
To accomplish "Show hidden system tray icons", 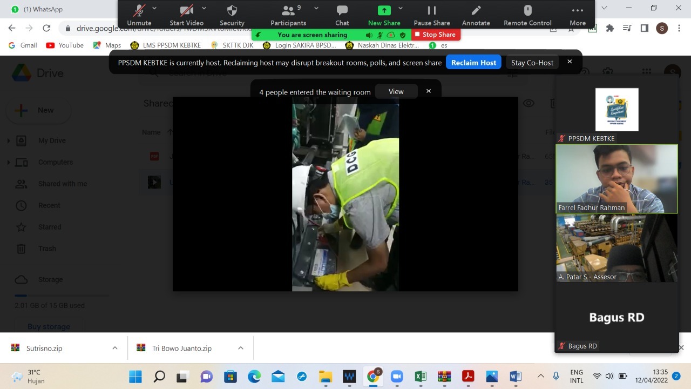I will tap(540, 376).
